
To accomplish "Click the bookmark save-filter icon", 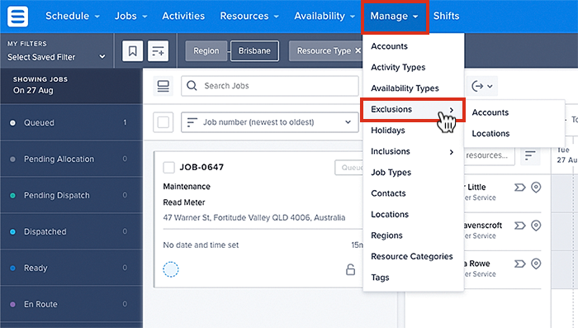I will (x=133, y=51).
